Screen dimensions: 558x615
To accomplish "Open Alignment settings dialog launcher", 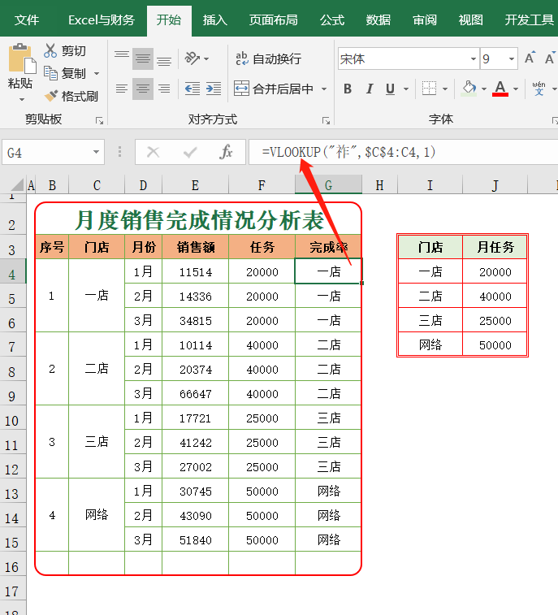I will tap(326, 121).
